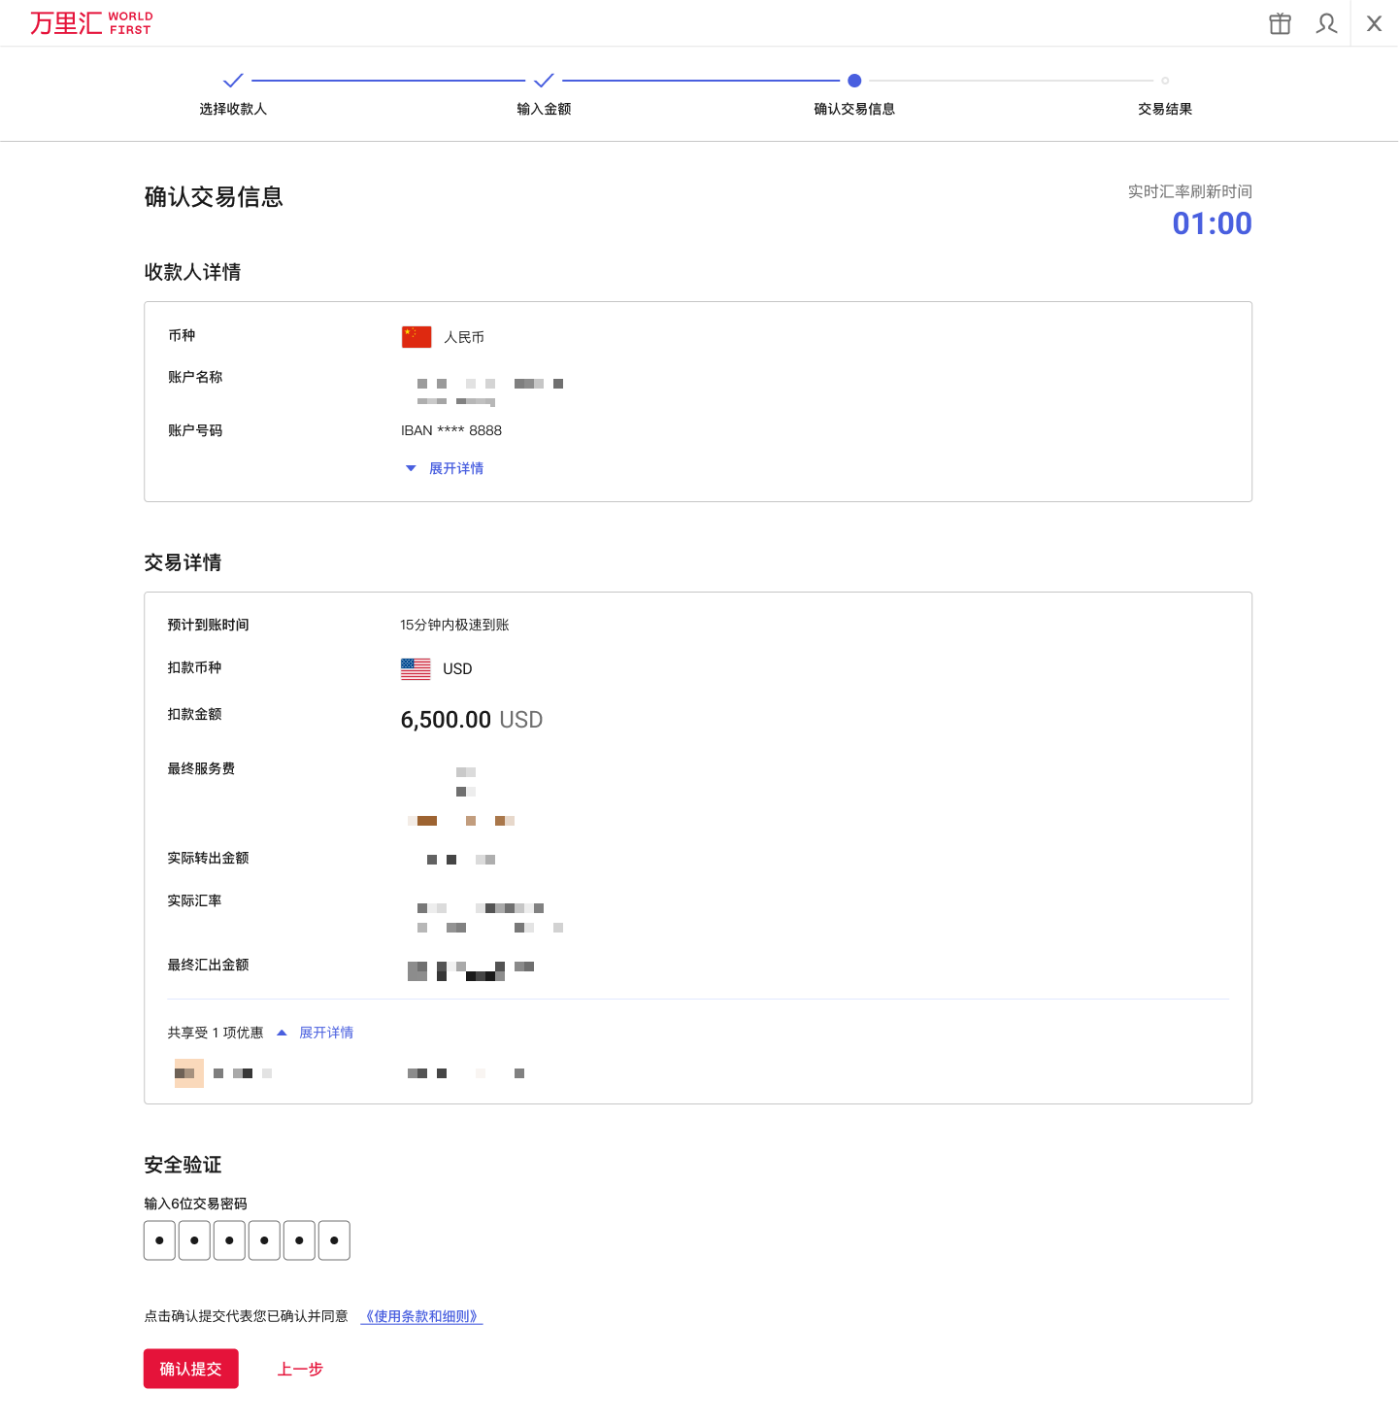Viewport: 1399px width, 1425px height.
Task: Click the filled dot on 确认交易信息 step
Action: pyautogui.click(x=854, y=81)
